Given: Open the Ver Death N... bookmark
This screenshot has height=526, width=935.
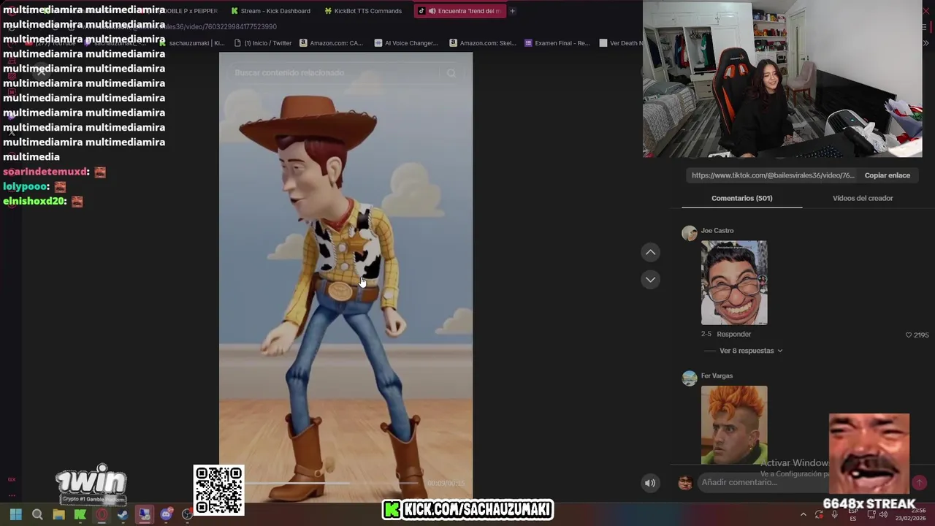Looking at the screenshot, I should [621, 43].
